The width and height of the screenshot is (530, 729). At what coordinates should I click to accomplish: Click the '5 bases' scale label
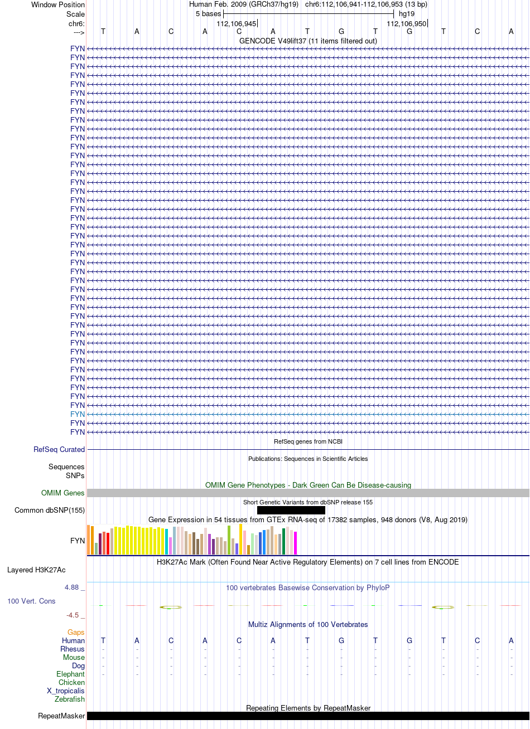(x=208, y=14)
